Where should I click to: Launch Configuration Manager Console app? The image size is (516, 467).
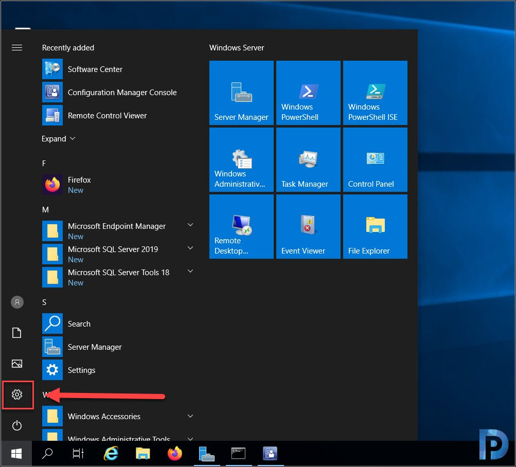pyautogui.click(x=118, y=93)
